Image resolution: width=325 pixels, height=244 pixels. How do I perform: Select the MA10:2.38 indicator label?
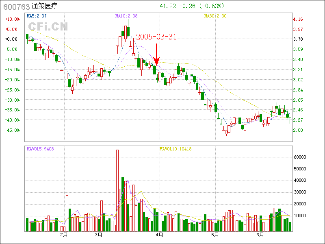pos(126,16)
